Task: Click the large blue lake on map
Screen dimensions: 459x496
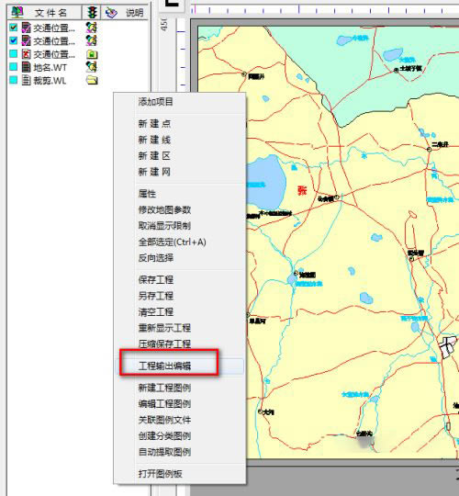Action: (267, 182)
